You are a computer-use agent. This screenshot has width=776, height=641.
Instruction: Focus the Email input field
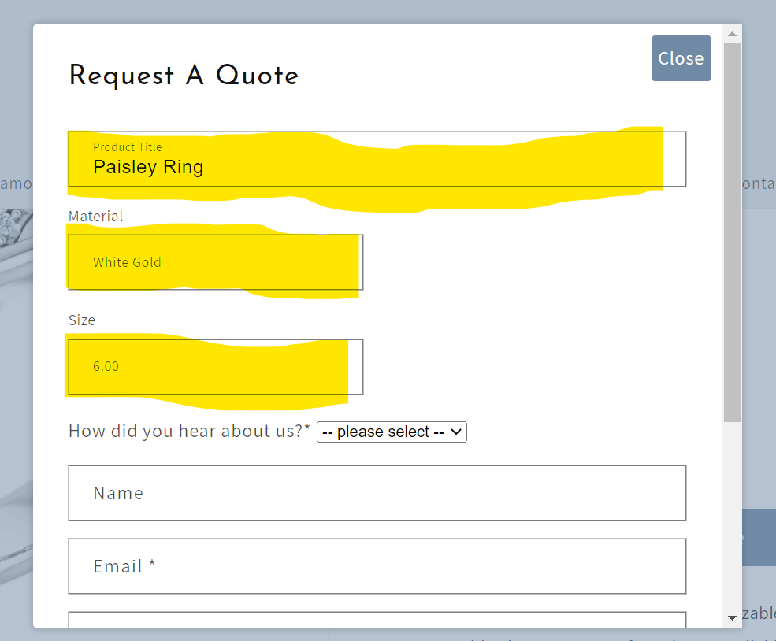377,566
